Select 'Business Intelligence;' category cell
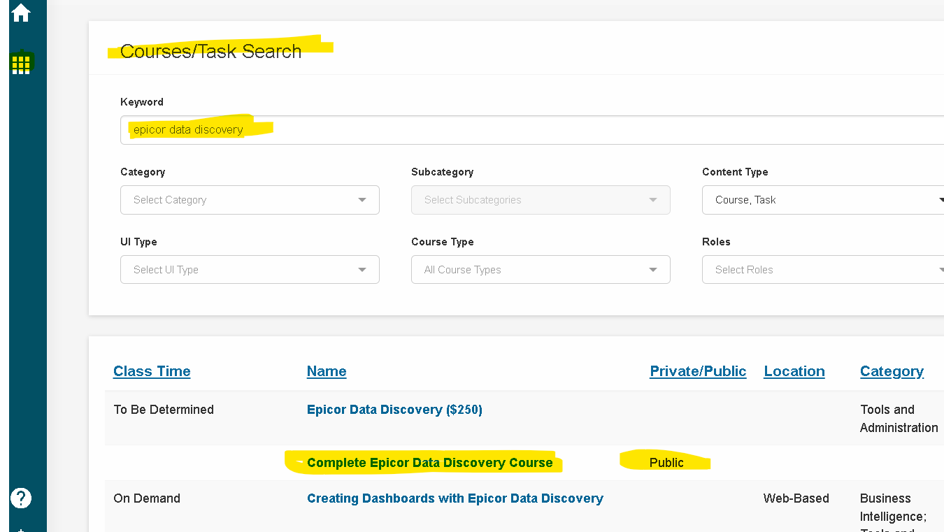Image resolution: width=944 pixels, height=532 pixels. click(x=894, y=508)
